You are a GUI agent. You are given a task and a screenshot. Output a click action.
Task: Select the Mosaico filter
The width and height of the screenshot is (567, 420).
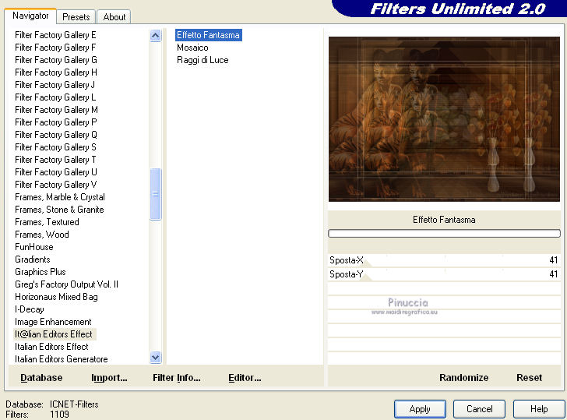point(192,48)
